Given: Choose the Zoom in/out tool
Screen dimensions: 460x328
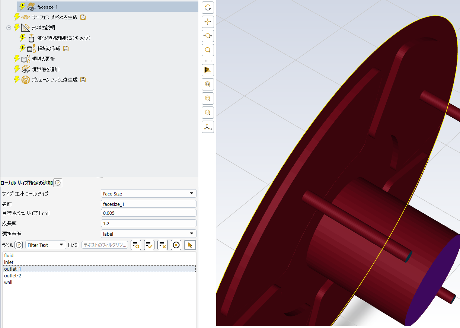Looking at the screenshot, I should 208,36.
